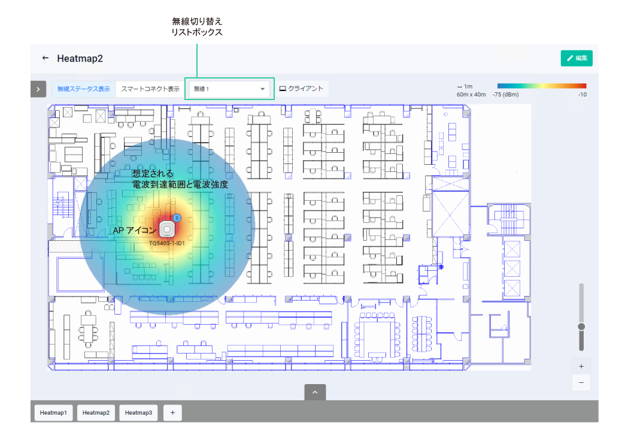This screenshot has width=628, height=447.
Task: Select the TQ5403-1-ID1 AP icon
Action: (167, 229)
